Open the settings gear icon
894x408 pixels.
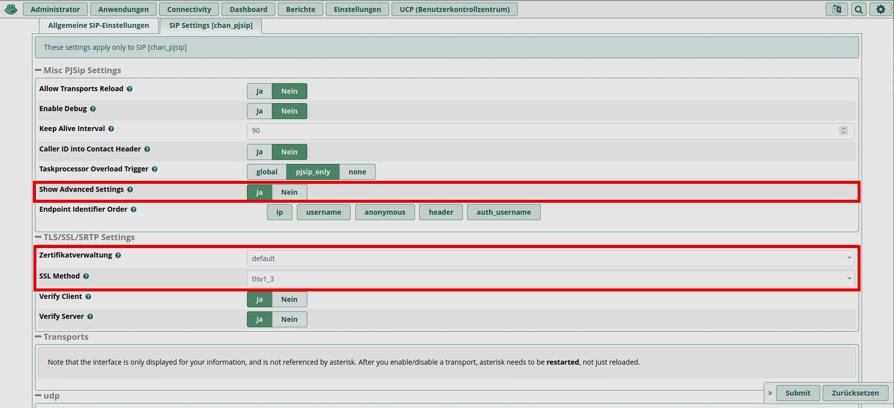(x=881, y=9)
